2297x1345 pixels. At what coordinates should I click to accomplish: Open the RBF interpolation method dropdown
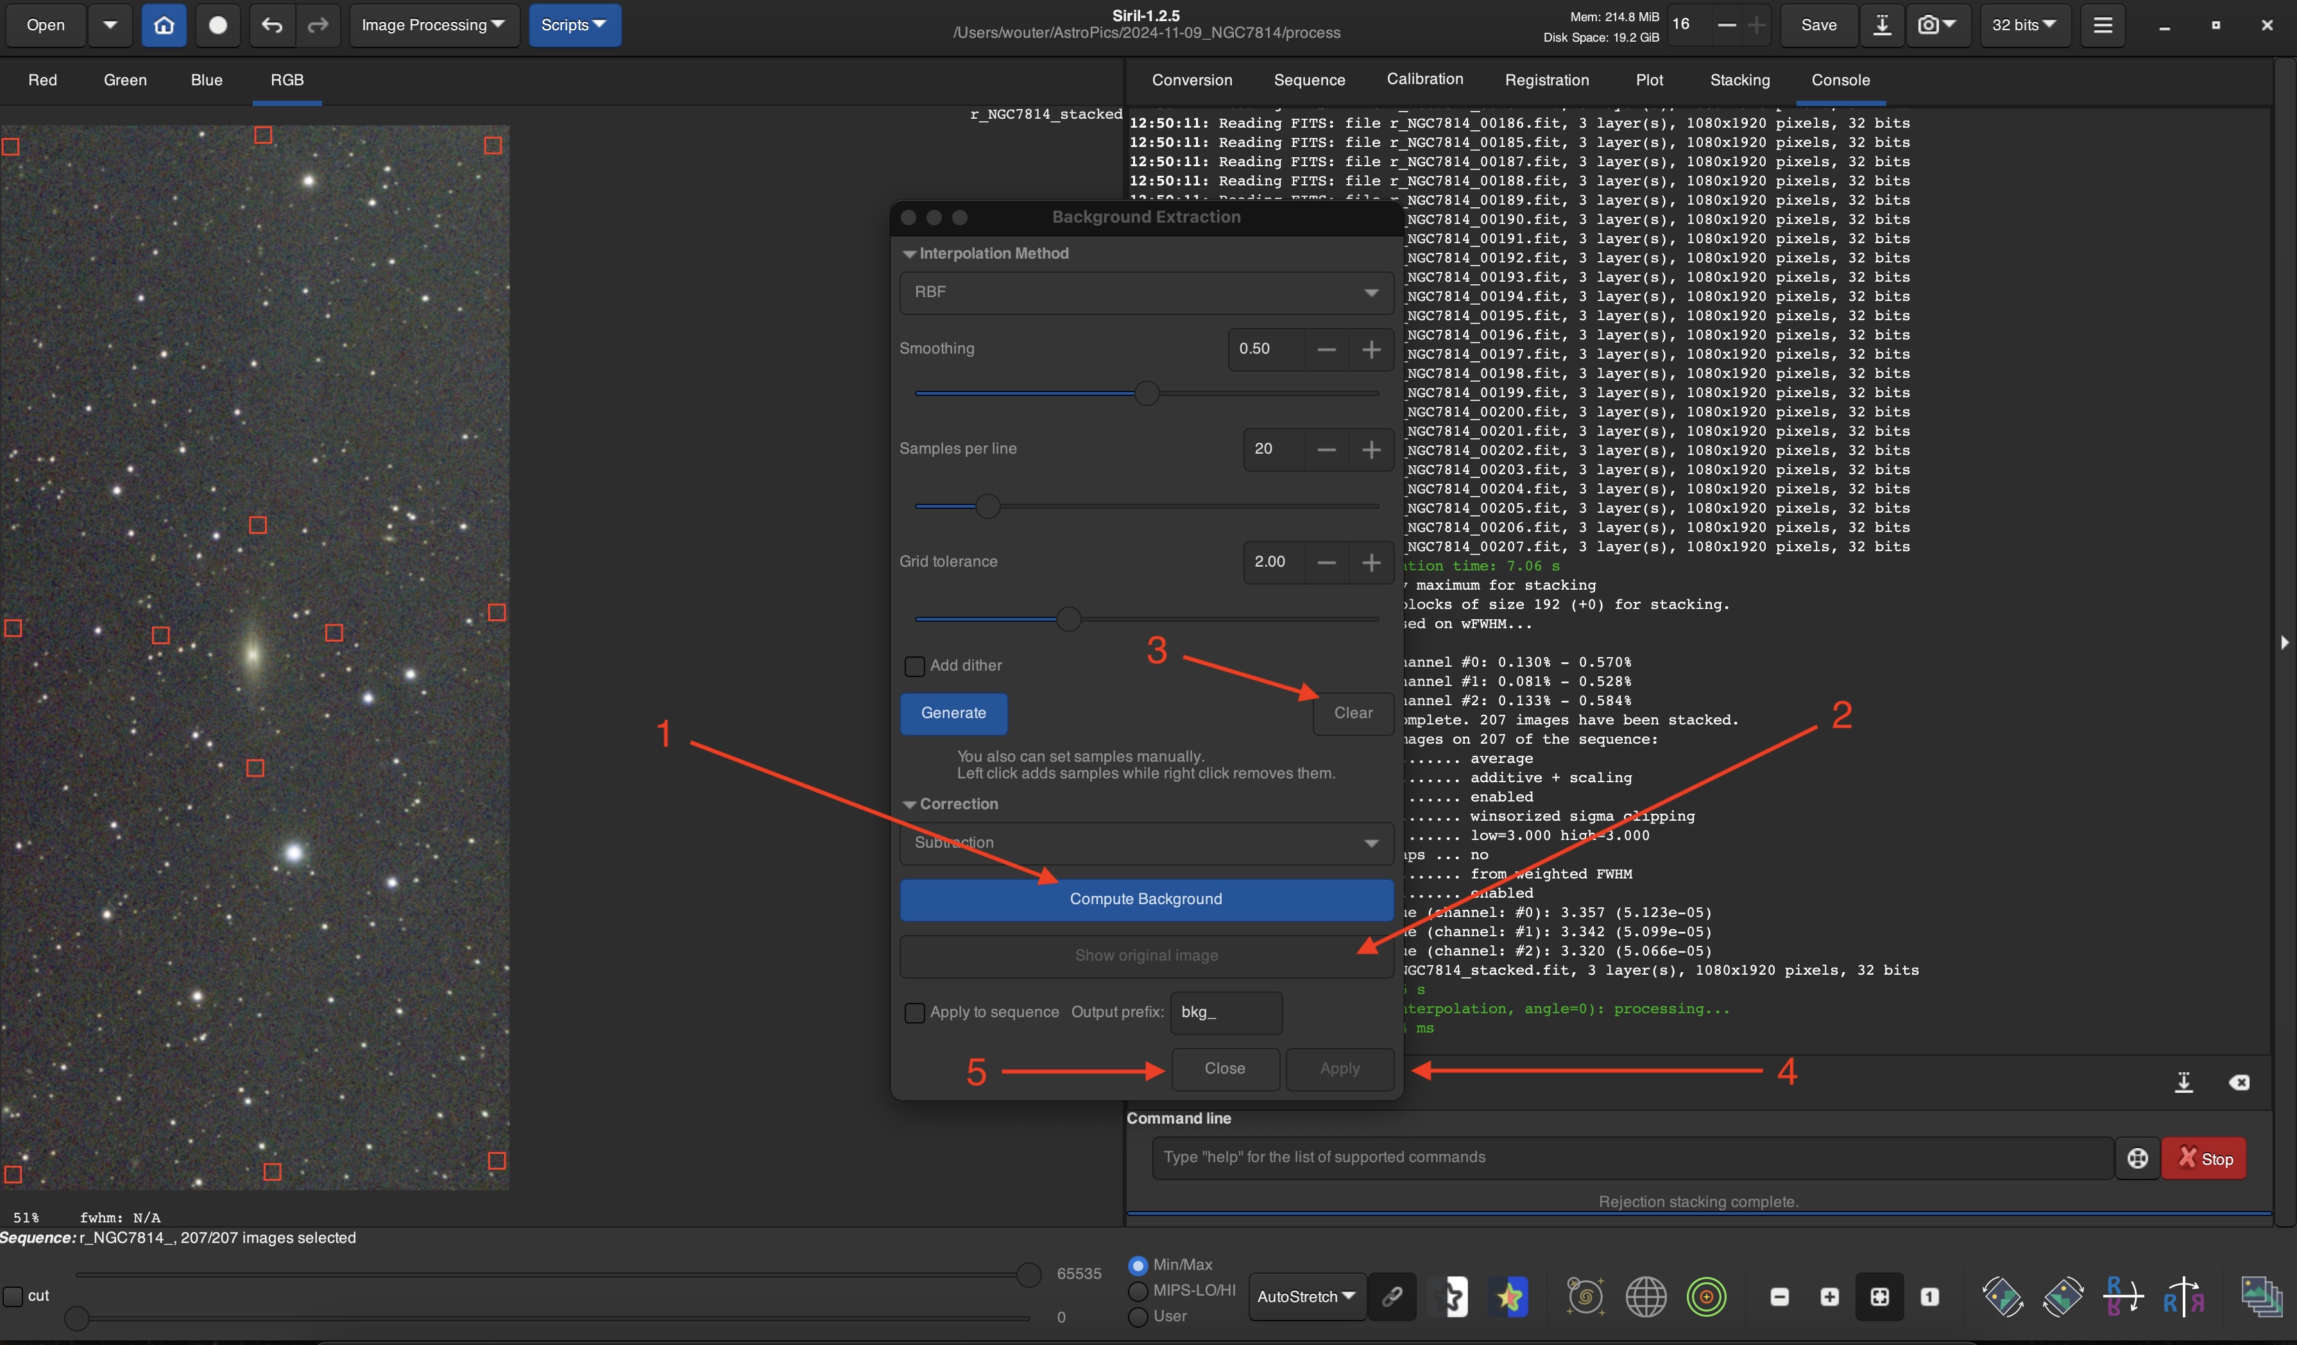[1146, 292]
